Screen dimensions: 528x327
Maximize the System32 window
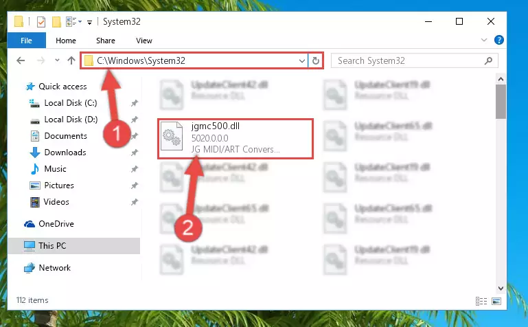click(x=459, y=22)
